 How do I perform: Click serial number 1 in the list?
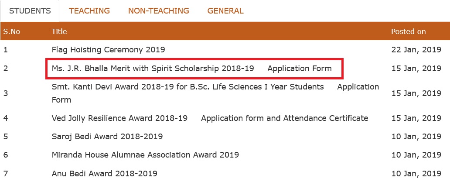6,50
